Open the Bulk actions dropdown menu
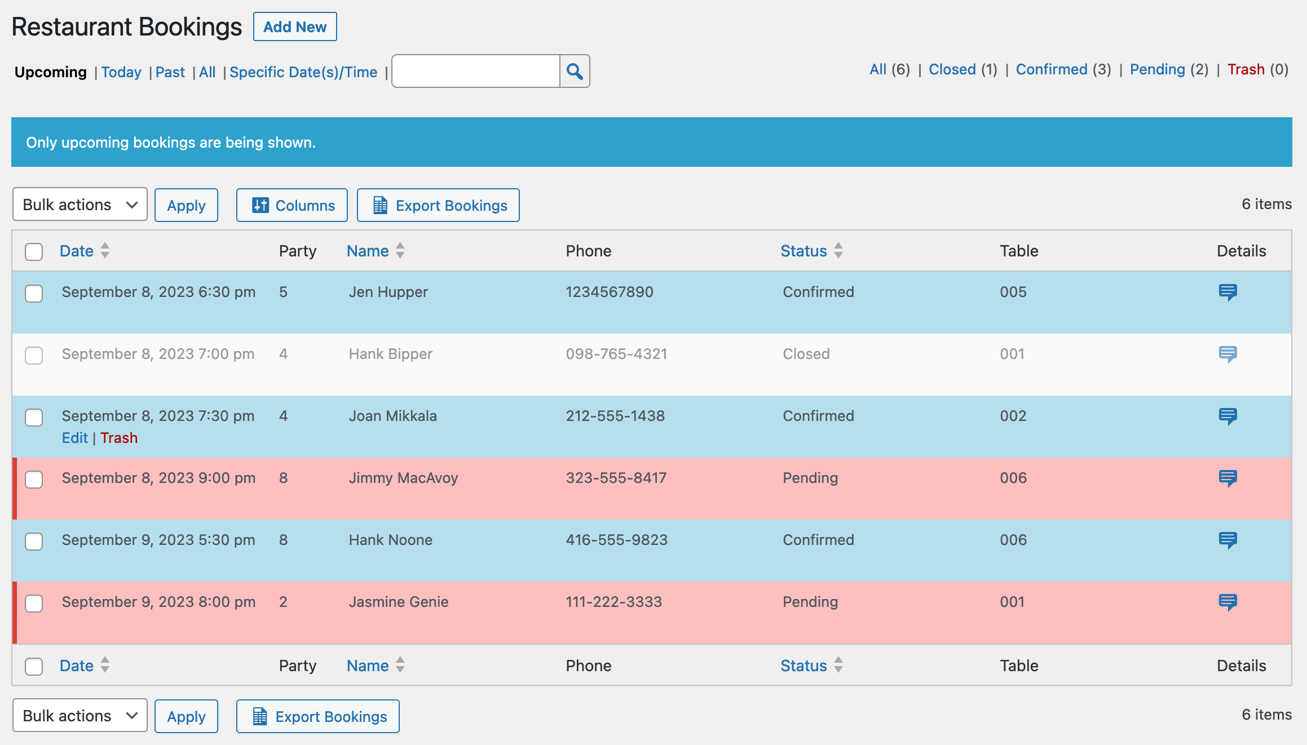This screenshot has height=745, width=1307. click(78, 205)
